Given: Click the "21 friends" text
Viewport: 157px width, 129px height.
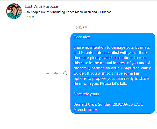Looking at the screenshot, I should tap(105, 12).
